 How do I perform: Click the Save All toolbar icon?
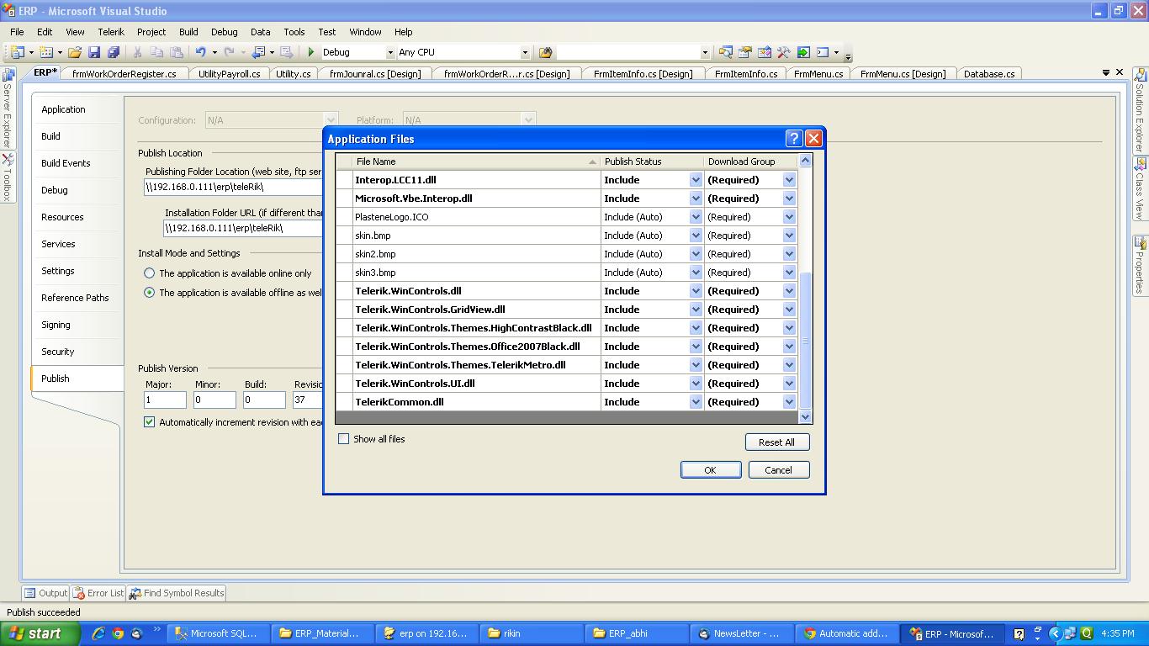(114, 52)
